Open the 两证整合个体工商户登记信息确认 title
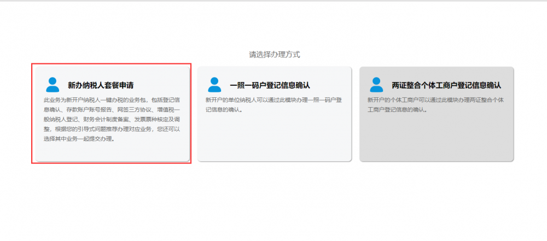This screenshot has height=241, width=547. coord(446,86)
